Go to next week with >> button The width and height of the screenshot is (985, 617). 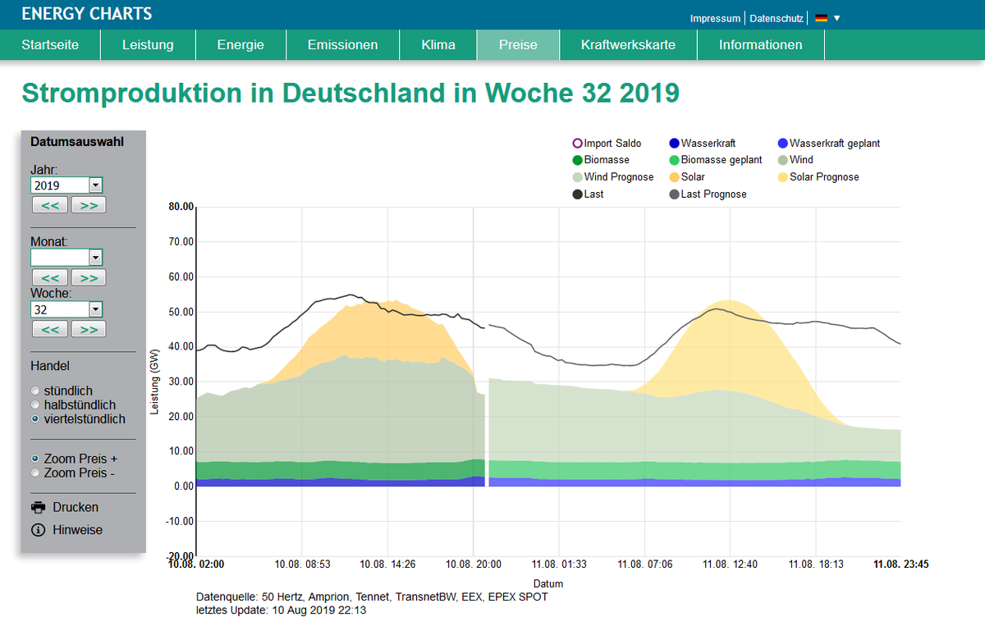89,329
